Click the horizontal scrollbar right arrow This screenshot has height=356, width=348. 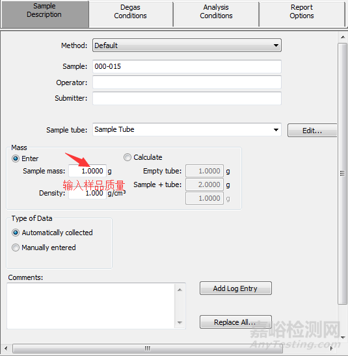click(332, 348)
